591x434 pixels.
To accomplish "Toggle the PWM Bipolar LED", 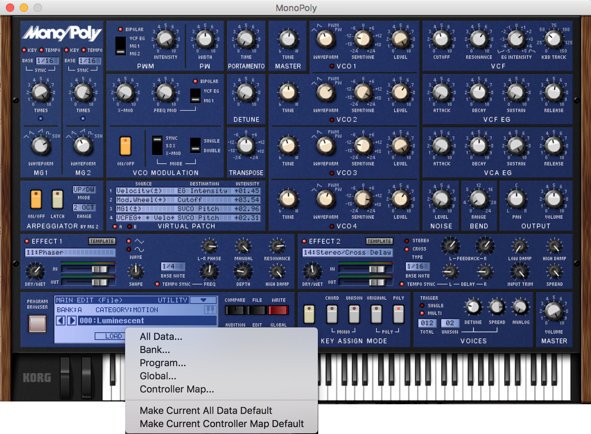I will (x=120, y=29).
